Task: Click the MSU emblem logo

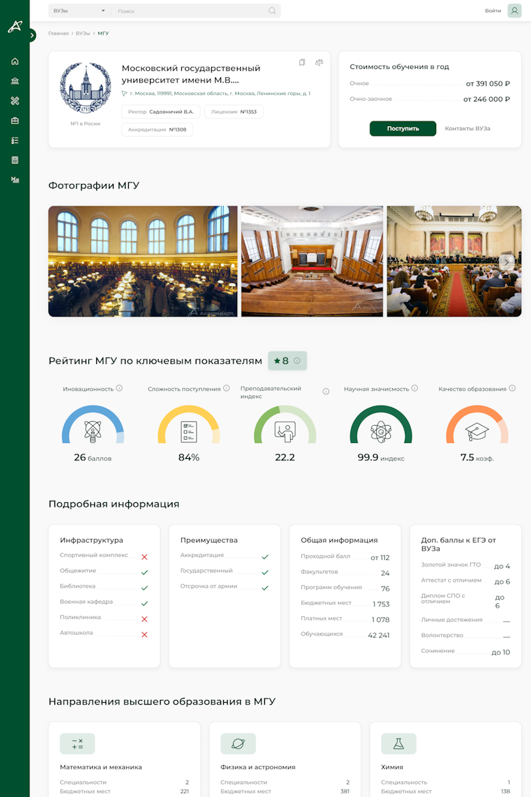Action: click(x=86, y=89)
